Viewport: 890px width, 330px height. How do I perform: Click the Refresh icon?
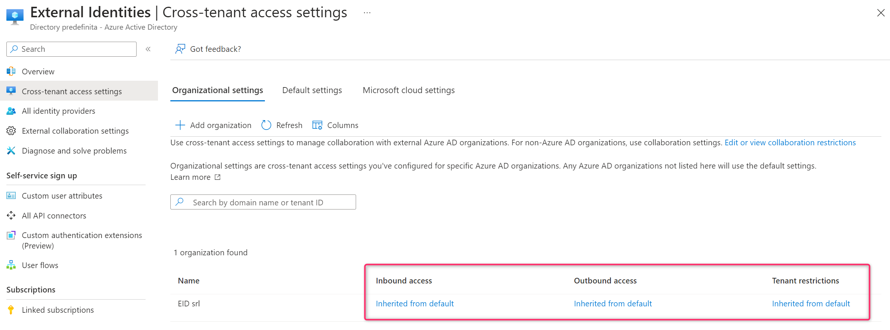pyautogui.click(x=266, y=125)
